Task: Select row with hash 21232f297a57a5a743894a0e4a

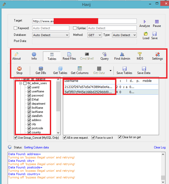Action: point(111,87)
